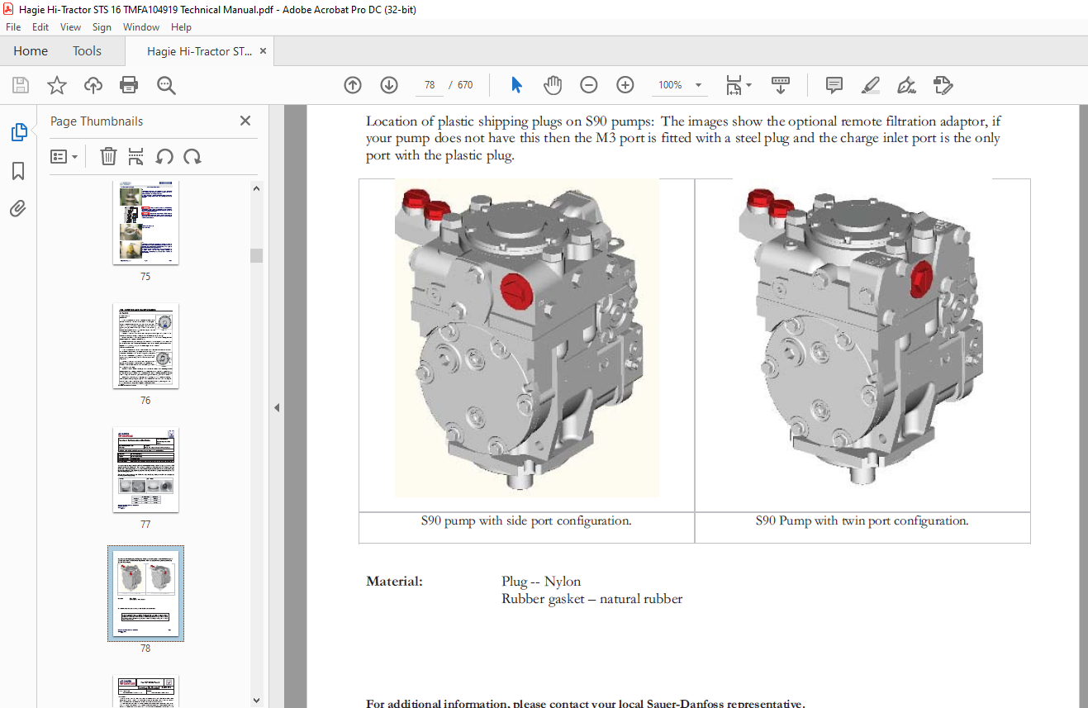Screen dimensions: 1088x708
Task: Open the Bookmarks side panel
Action: coord(18,171)
